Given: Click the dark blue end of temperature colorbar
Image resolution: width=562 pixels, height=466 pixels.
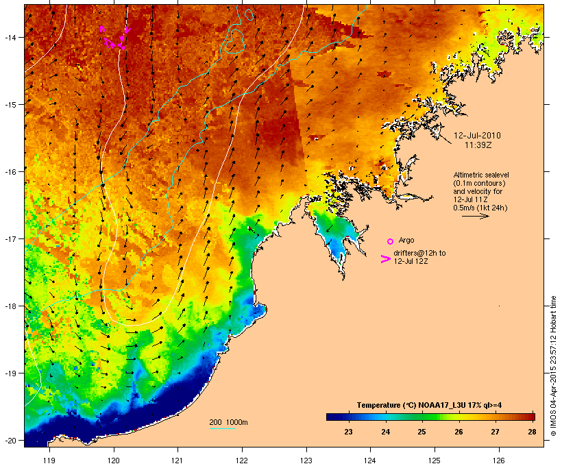Looking at the screenshot, I should (333, 417).
